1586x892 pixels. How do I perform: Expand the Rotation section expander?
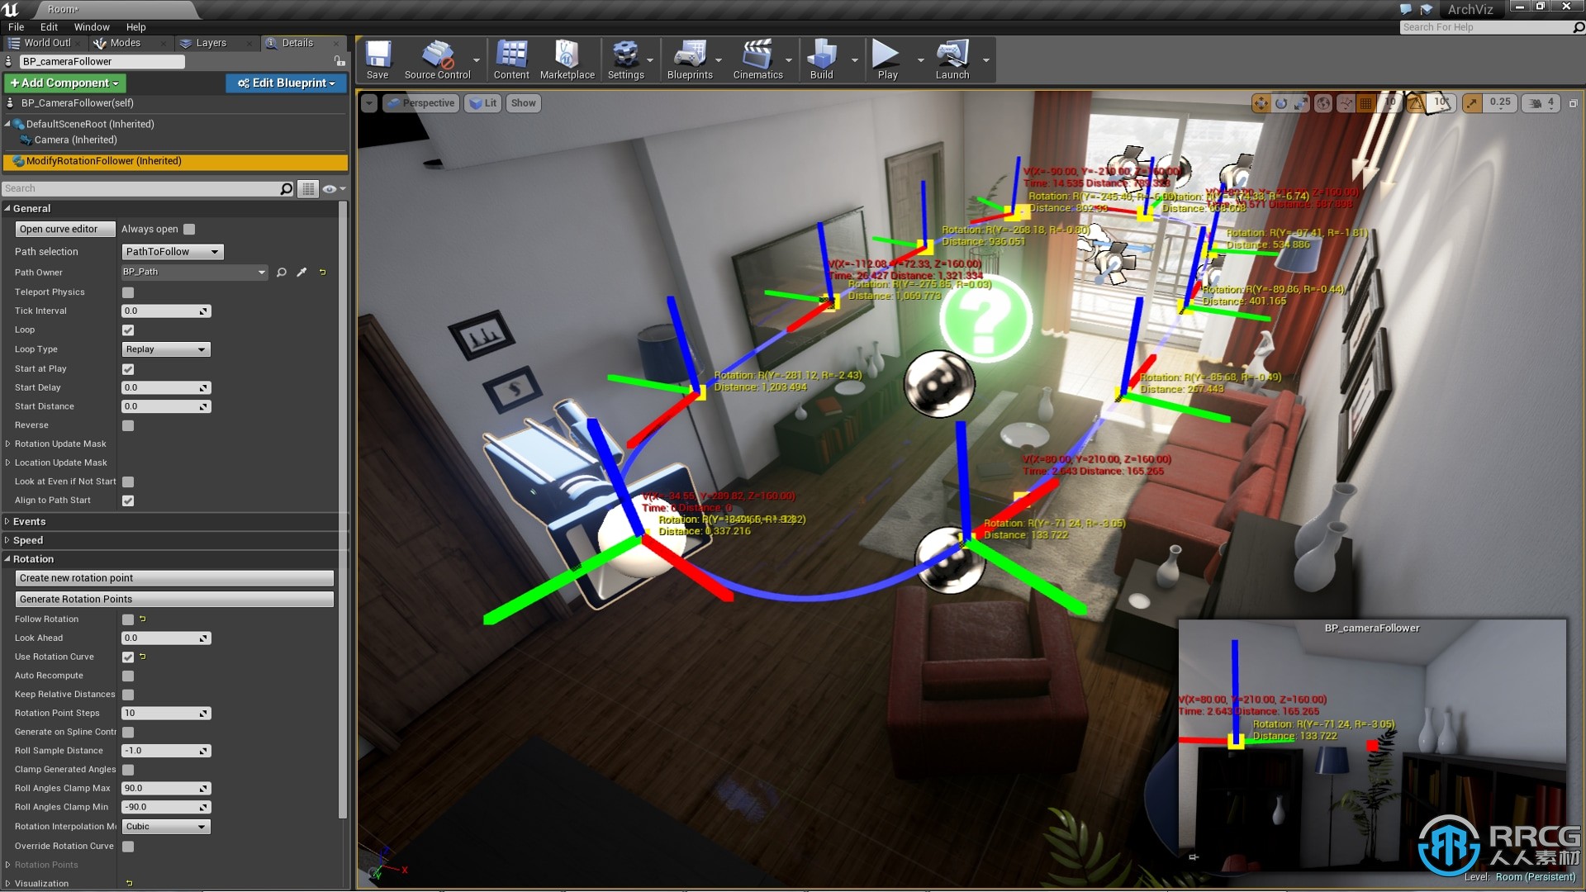(7, 557)
